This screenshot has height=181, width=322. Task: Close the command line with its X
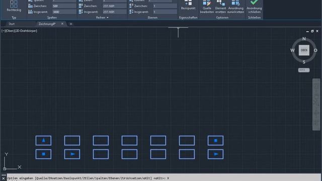4,178
